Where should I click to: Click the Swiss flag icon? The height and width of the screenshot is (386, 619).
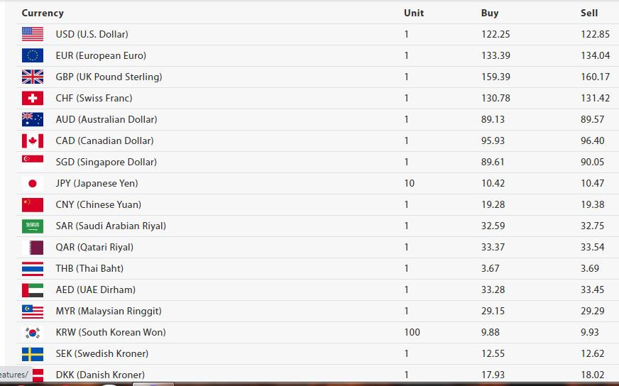(x=33, y=99)
